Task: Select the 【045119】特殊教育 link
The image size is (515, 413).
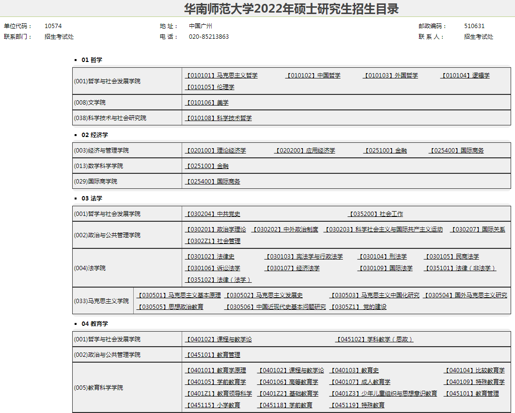Action: 357,405
